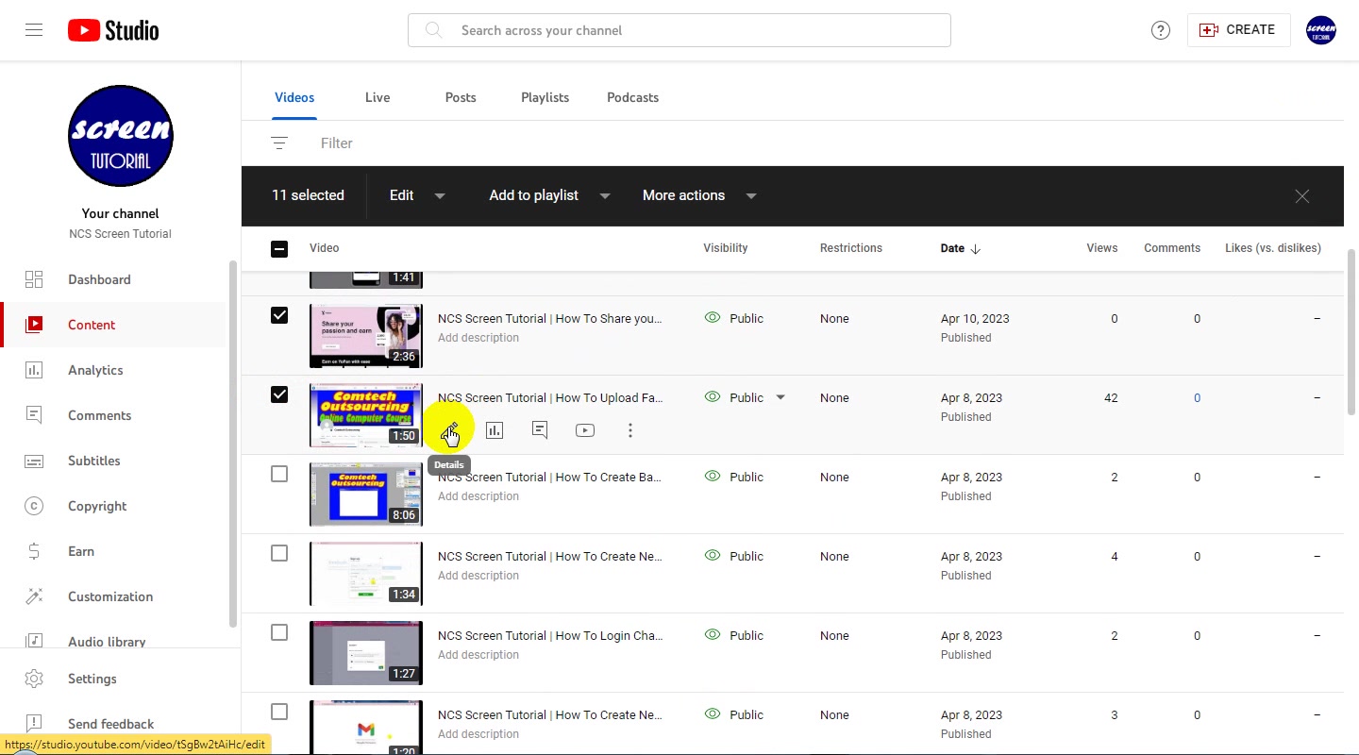Screen dimensions: 1359x755
Task: Click View on YouTube icon in hovered row
Action: 585,430
